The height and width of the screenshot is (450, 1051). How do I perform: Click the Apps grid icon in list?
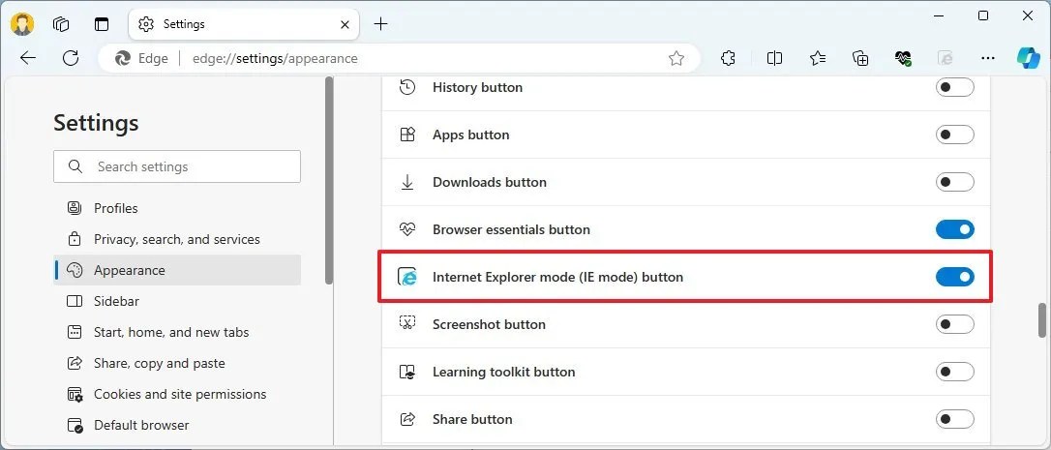407,135
